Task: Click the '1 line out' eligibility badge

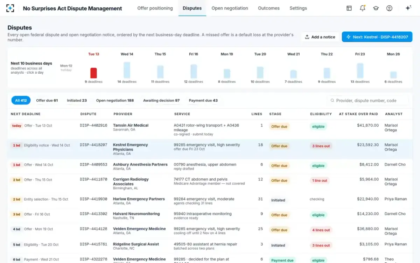Action: click(320, 181)
